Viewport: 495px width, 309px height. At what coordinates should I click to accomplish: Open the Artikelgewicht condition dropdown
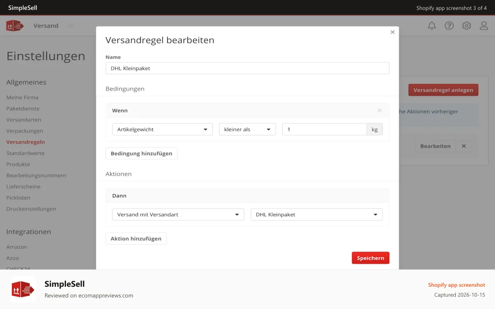(163, 129)
